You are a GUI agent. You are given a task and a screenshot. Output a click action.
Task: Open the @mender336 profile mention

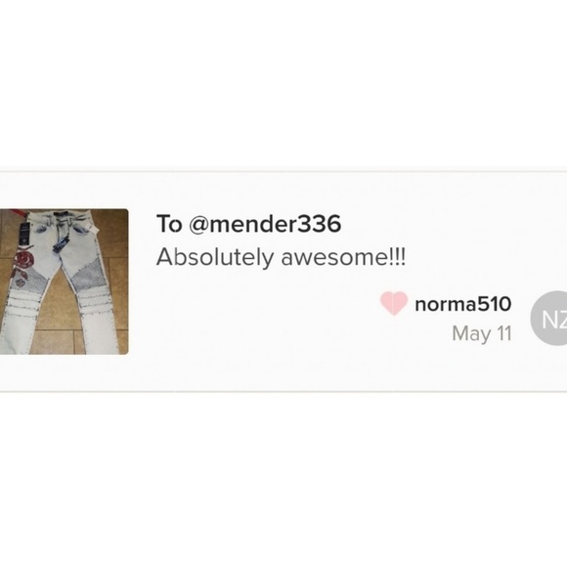pyautogui.click(x=265, y=224)
